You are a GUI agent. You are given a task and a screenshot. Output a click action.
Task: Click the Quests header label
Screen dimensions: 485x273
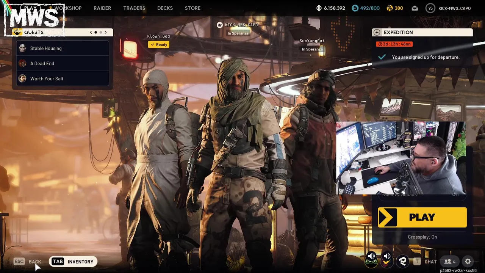tap(34, 32)
